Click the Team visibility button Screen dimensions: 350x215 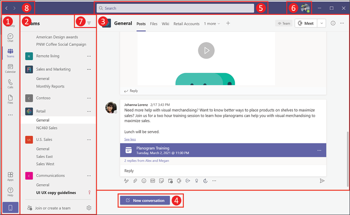(284, 23)
